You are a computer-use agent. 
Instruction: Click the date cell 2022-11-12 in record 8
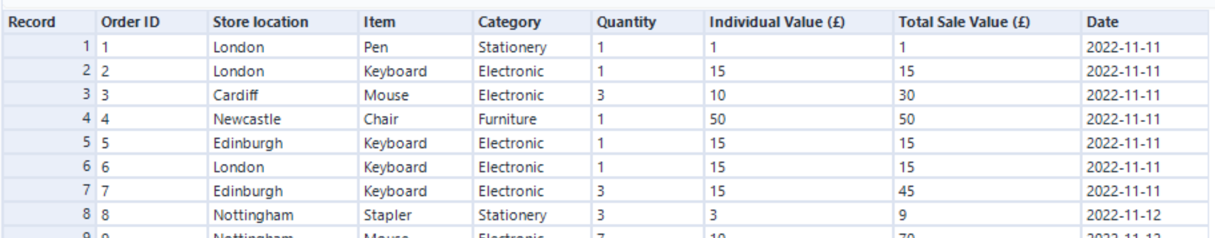click(1123, 215)
